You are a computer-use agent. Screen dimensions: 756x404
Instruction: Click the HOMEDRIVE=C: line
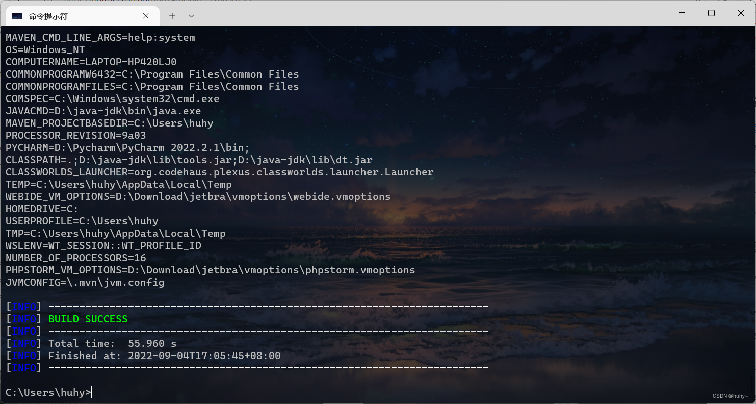pyautogui.click(x=42, y=209)
